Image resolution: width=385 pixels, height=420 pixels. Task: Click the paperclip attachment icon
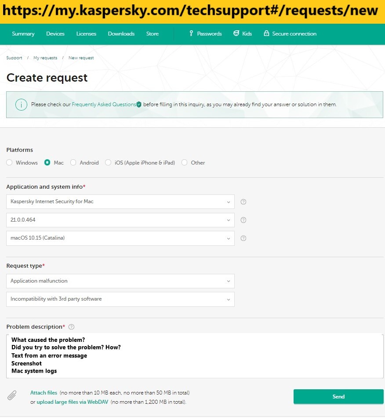point(12,395)
